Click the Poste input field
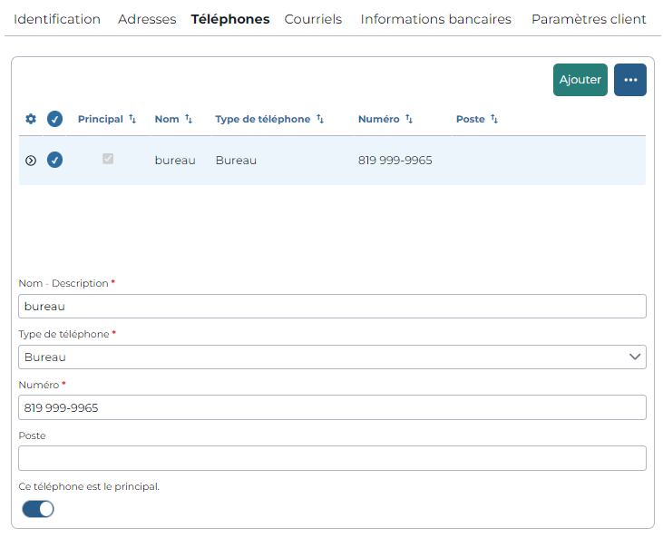Image resolution: width=663 pixels, height=538 pixels. [x=332, y=458]
